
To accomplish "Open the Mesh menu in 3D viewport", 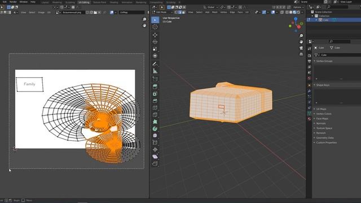I will pyautogui.click(x=214, y=12).
